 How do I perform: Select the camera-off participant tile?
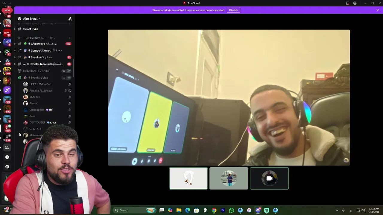coord(269,178)
